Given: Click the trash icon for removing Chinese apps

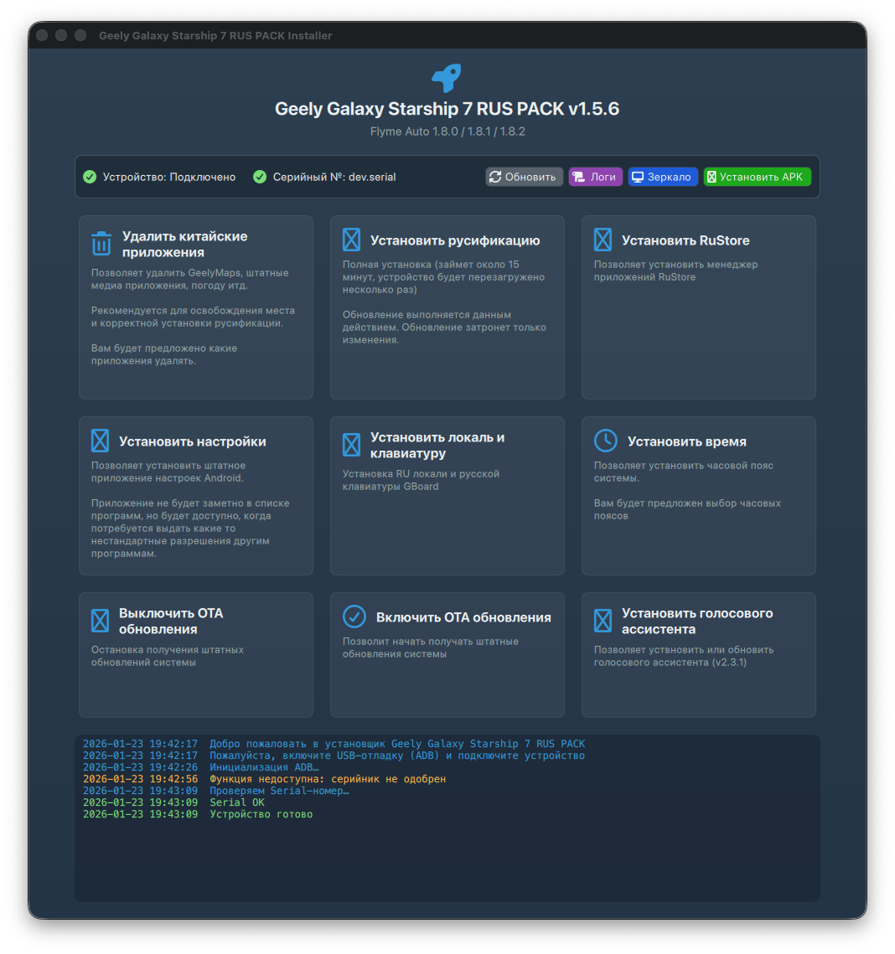Looking at the screenshot, I should click(x=101, y=244).
